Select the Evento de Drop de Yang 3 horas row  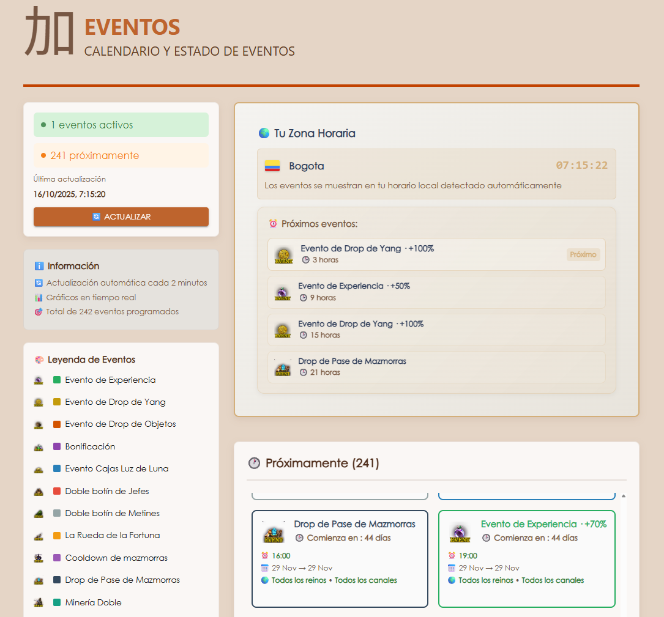[436, 254]
